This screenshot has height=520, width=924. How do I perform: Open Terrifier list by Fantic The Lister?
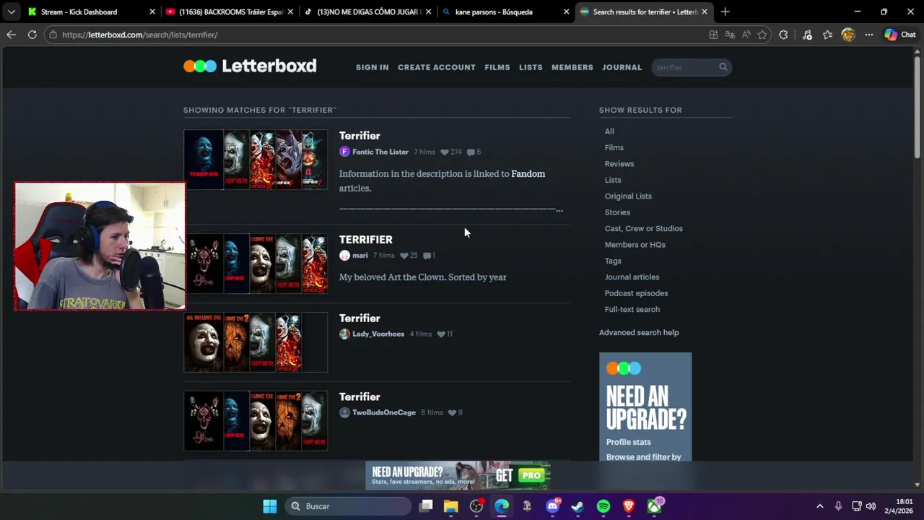tap(359, 136)
